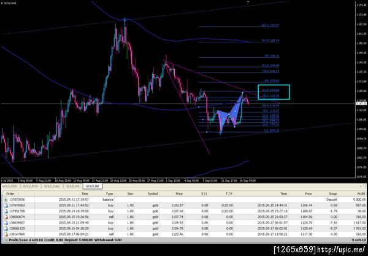The width and height of the screenshot is (368, 256).
Task: Click the buy icon of order 137951788
Action: coord(6,211)
